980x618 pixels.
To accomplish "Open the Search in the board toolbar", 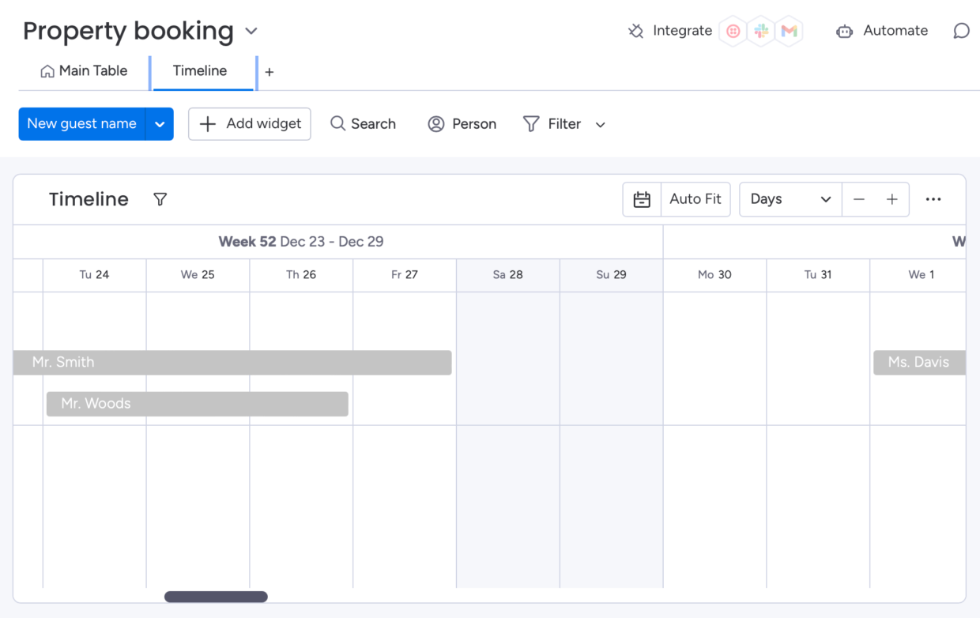I will click(363, 124).
